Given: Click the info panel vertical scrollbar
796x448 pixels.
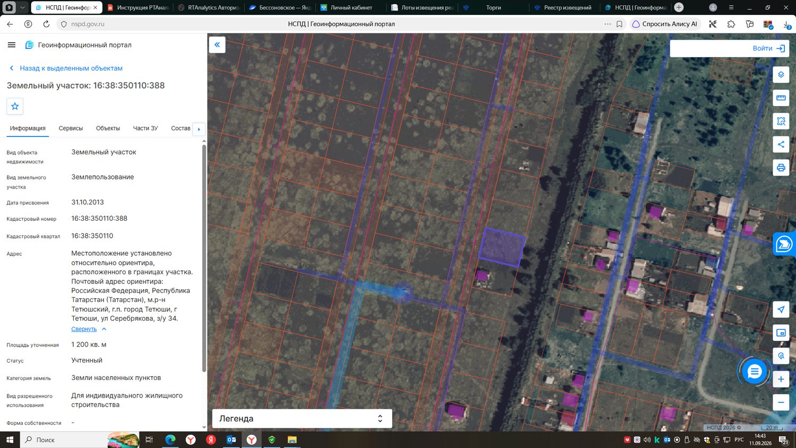Looking at the screenshot, I should pyautogui.click(x=204, y=257).
